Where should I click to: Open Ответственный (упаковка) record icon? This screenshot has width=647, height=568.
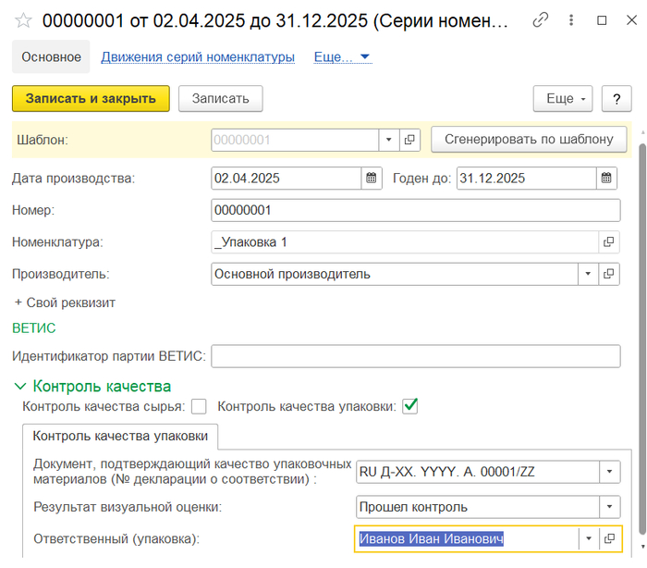(608, 538)
